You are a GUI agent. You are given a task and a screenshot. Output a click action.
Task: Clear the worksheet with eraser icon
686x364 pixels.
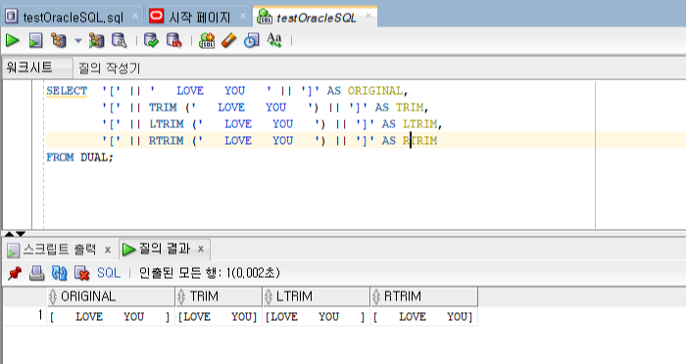[228, 41]
